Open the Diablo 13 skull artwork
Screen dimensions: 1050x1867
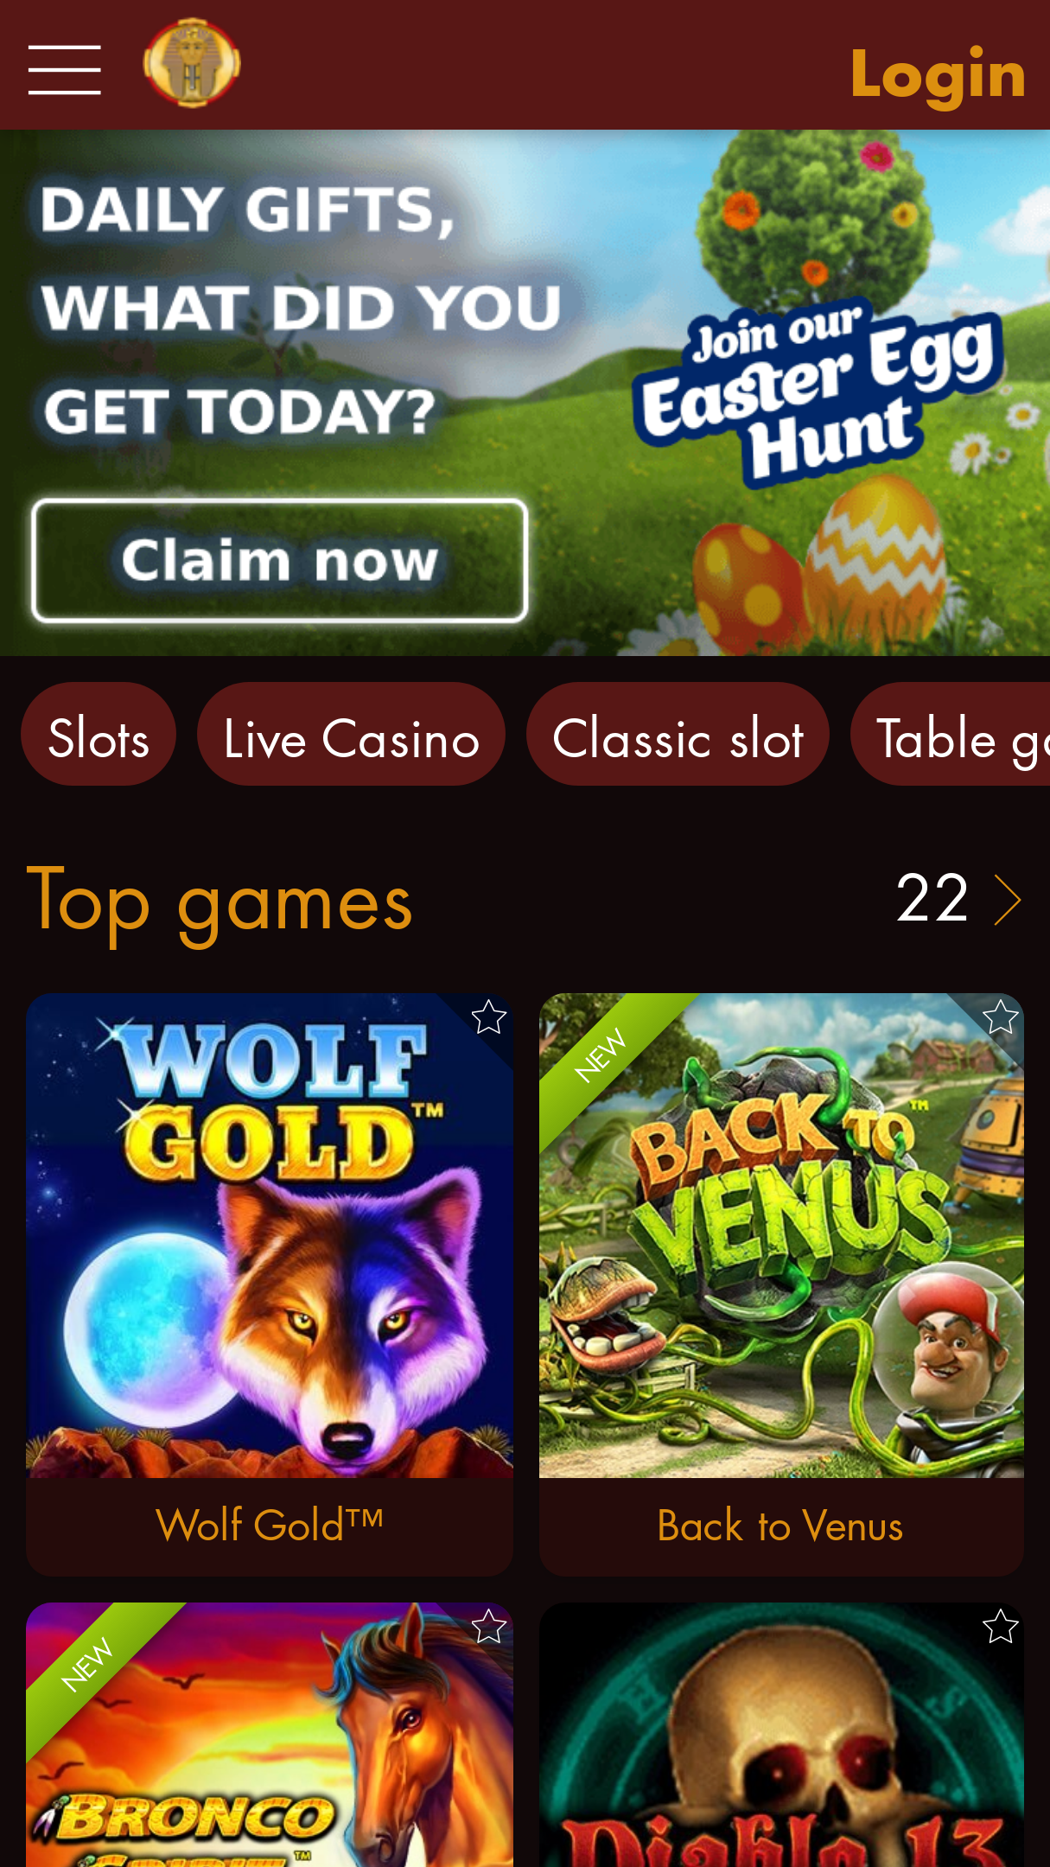point(781,1735)
